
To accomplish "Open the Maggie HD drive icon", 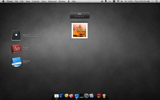I will [x=16, y=36].
